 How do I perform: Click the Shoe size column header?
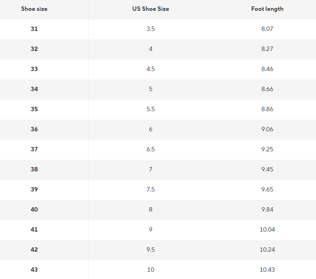point(34,9)
